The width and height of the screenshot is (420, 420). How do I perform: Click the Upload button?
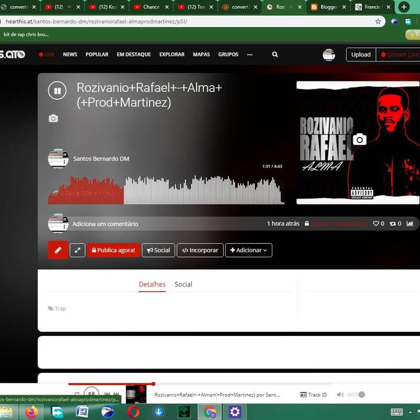[361, 55]
